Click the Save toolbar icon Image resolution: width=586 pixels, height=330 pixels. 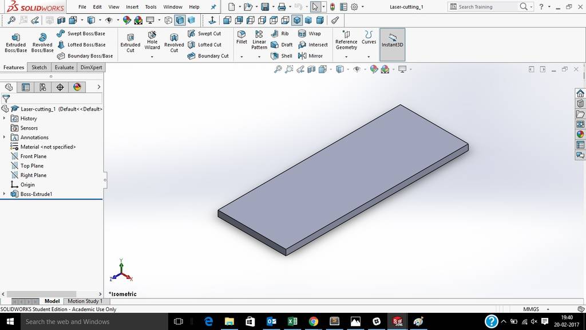(x=265, y=7)
